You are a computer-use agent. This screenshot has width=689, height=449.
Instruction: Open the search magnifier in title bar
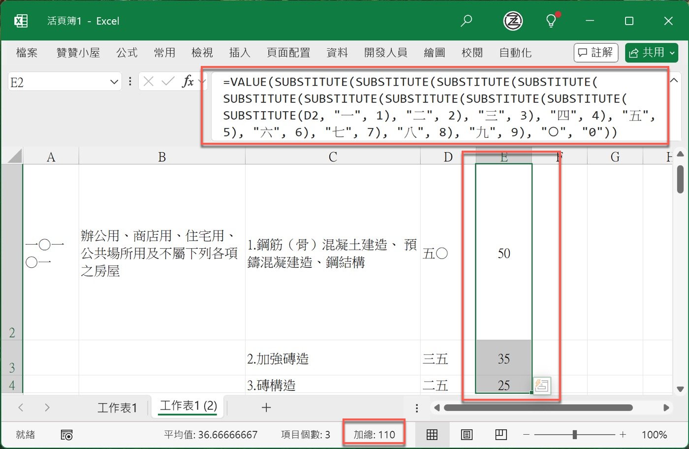pyautogui.click(x=466, y=21)
